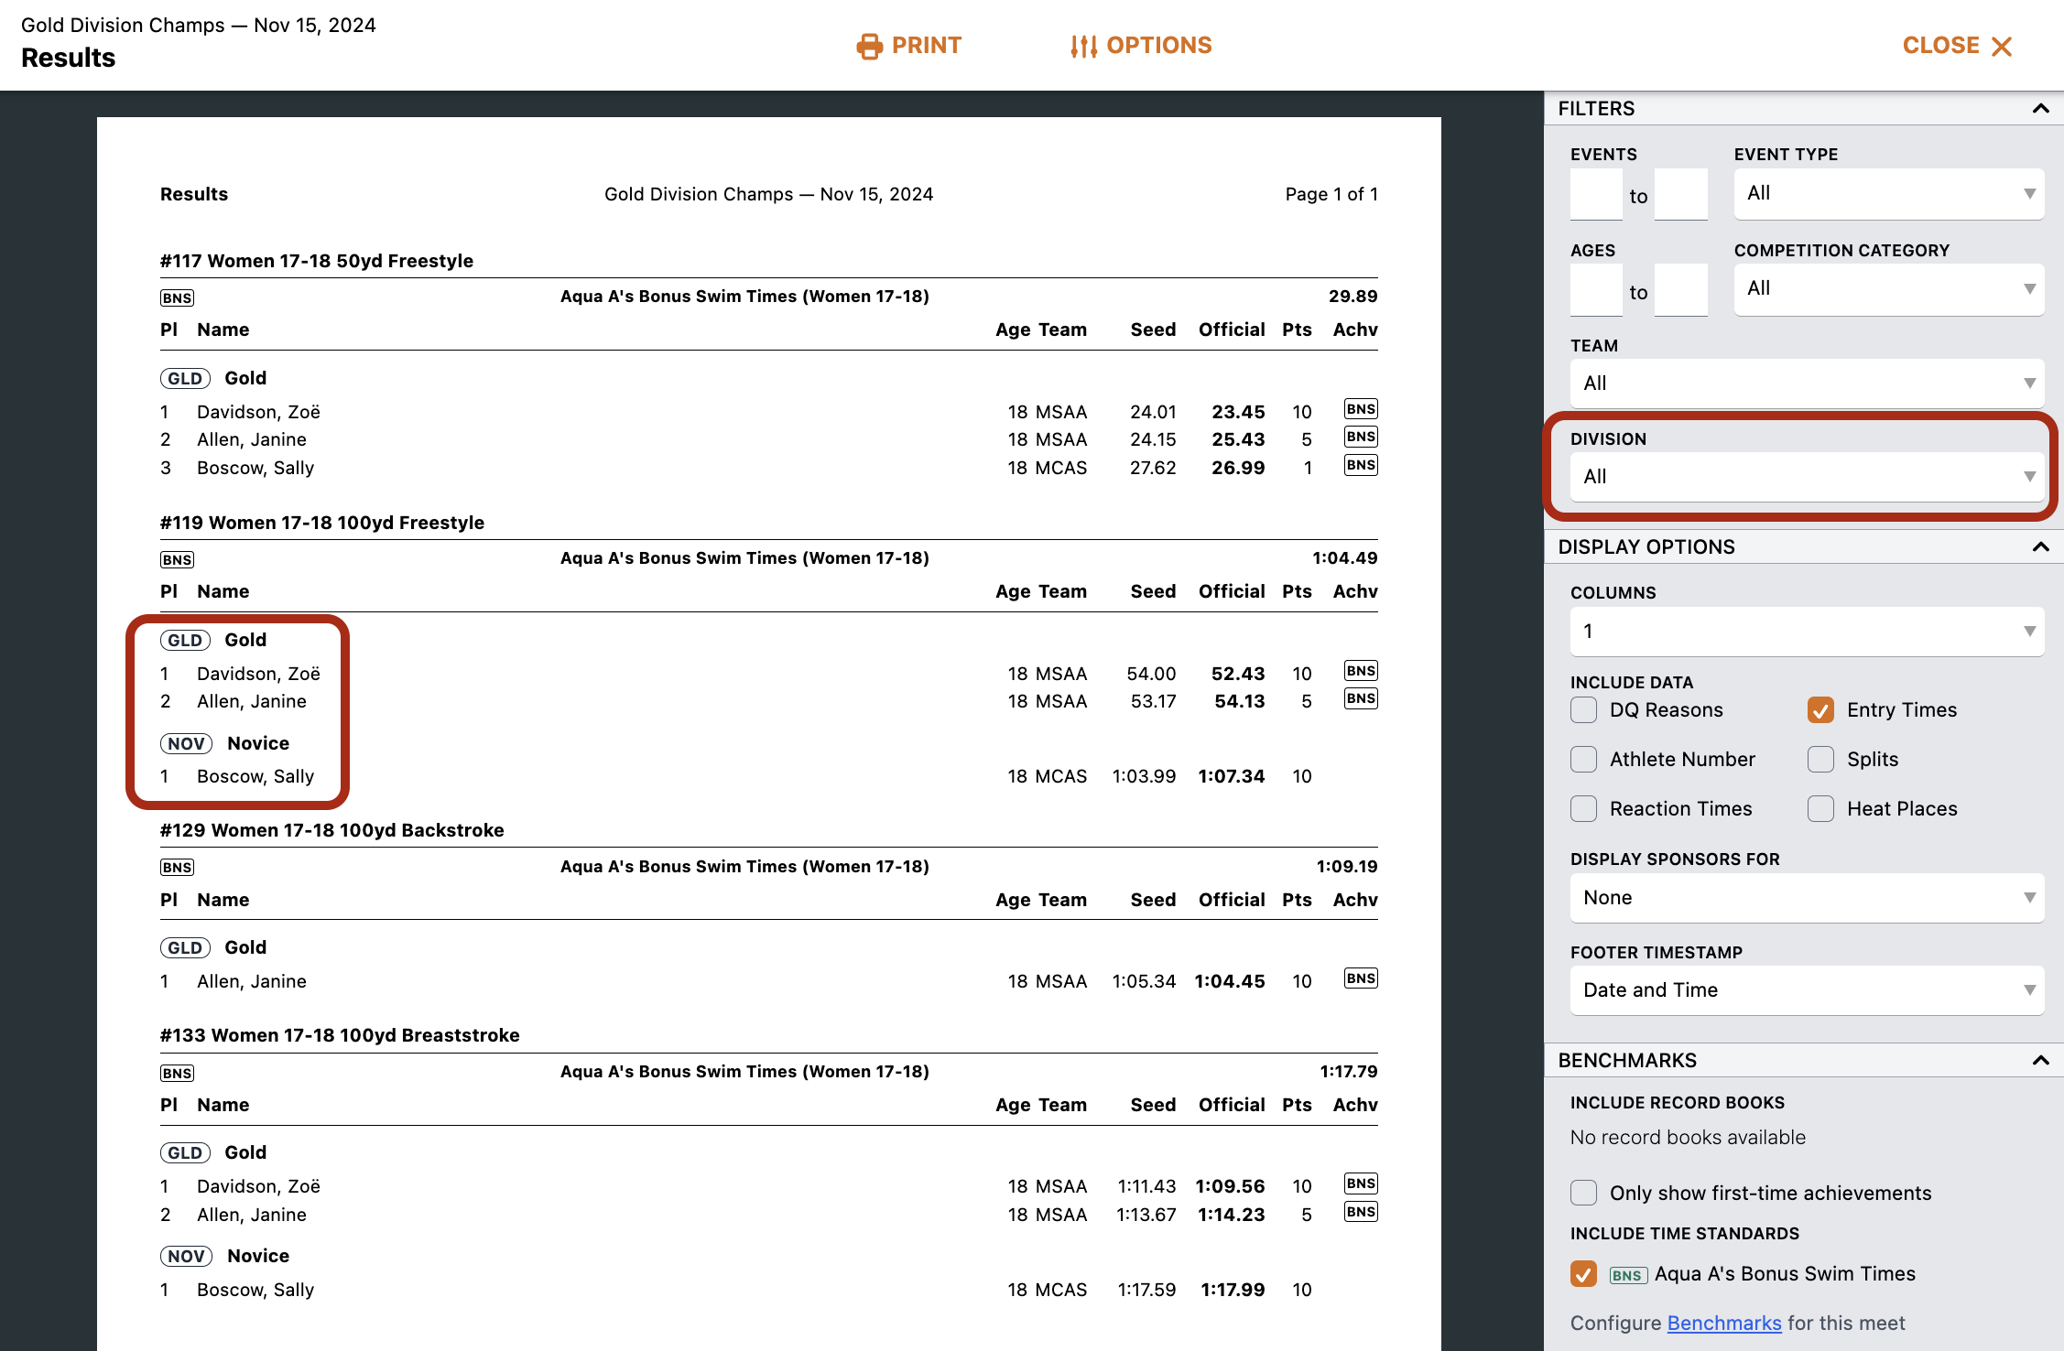This screenshot has width=2064, height=1351.
Task: Click NOV badge under #119 100yd Freestyle
Action: (186, 743)
